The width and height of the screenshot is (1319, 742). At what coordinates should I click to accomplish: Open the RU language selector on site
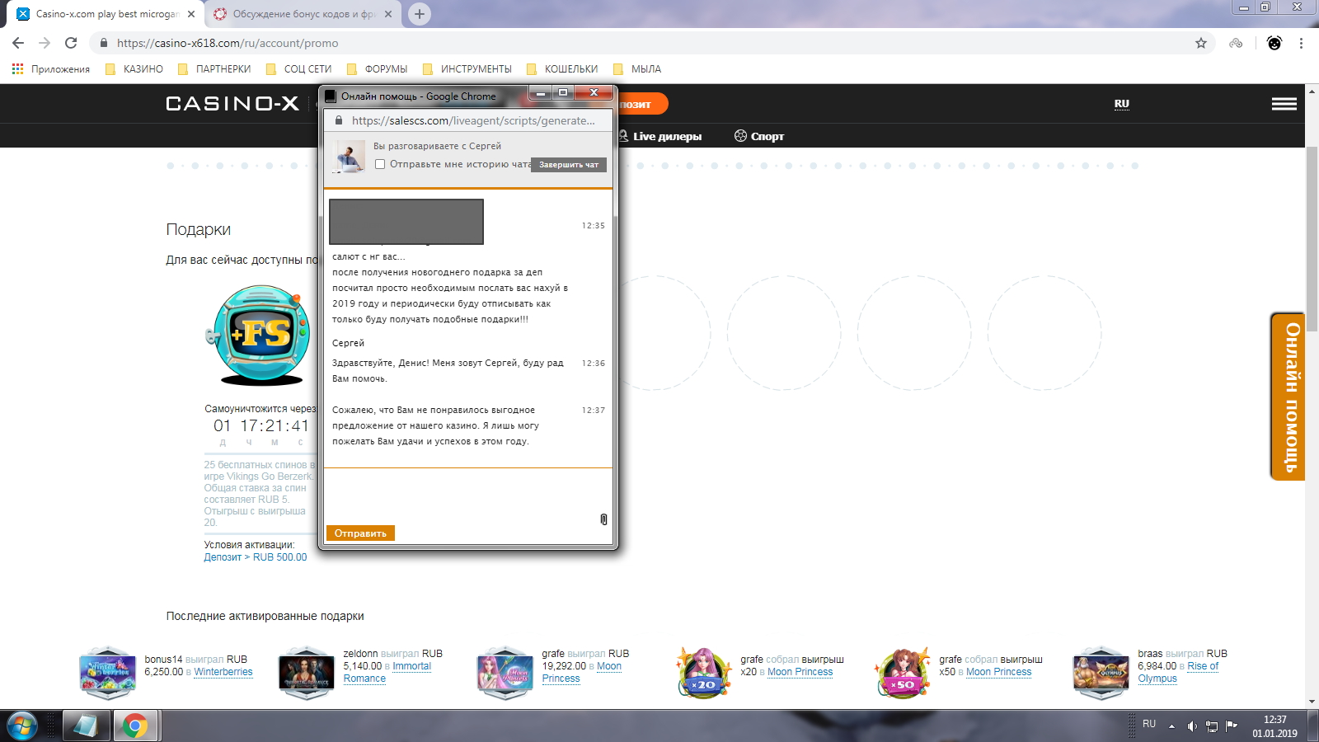pos(1121,104)
